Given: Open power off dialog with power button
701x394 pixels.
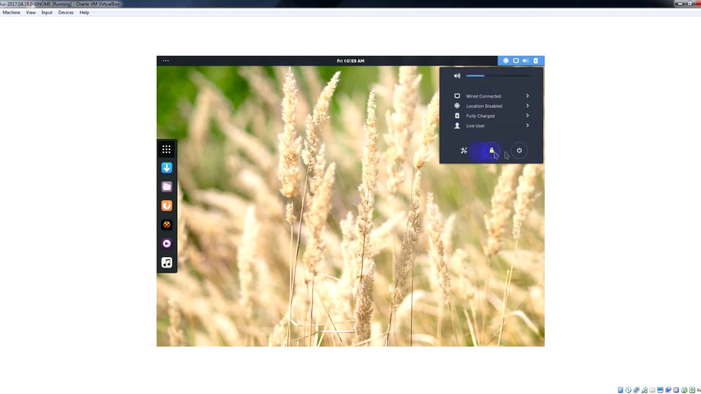Looking at the screenshot, I should click(519, 150).
